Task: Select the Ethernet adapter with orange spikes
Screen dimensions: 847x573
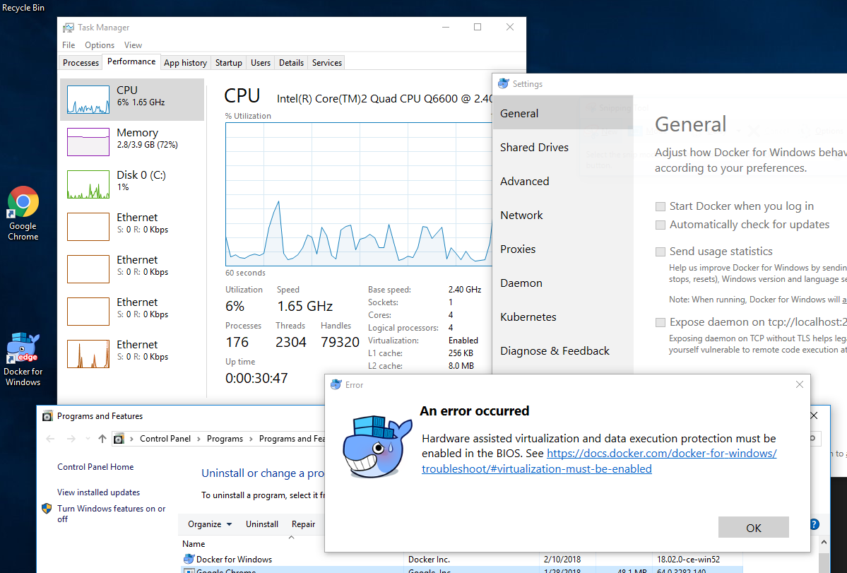Action: click(x=132, y=354)
